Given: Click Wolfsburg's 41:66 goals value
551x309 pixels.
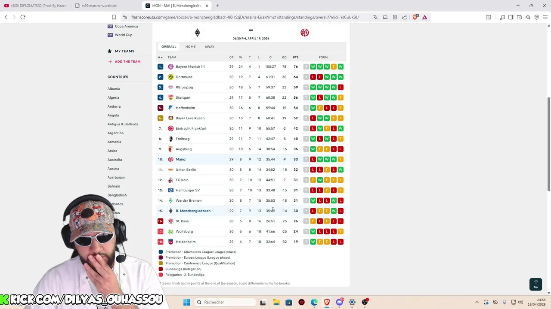Looking at the screenshot, I should tap(270, 231).
